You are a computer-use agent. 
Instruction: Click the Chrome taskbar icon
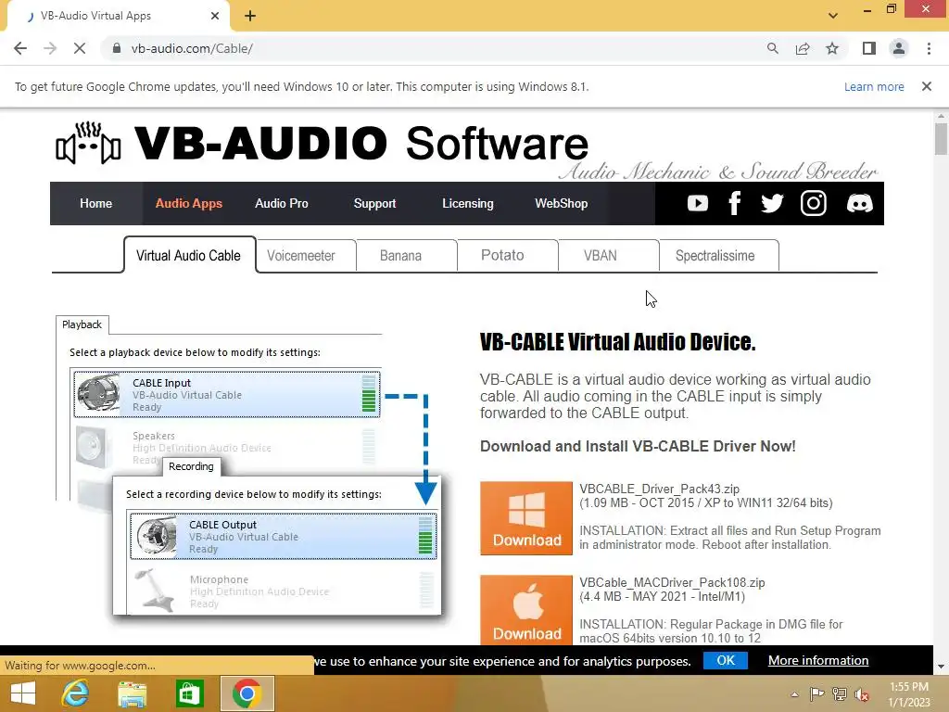pyautogui.click(x=247, y=693)
